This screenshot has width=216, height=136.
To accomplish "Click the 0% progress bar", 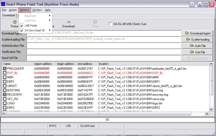I will coord(108,119).
